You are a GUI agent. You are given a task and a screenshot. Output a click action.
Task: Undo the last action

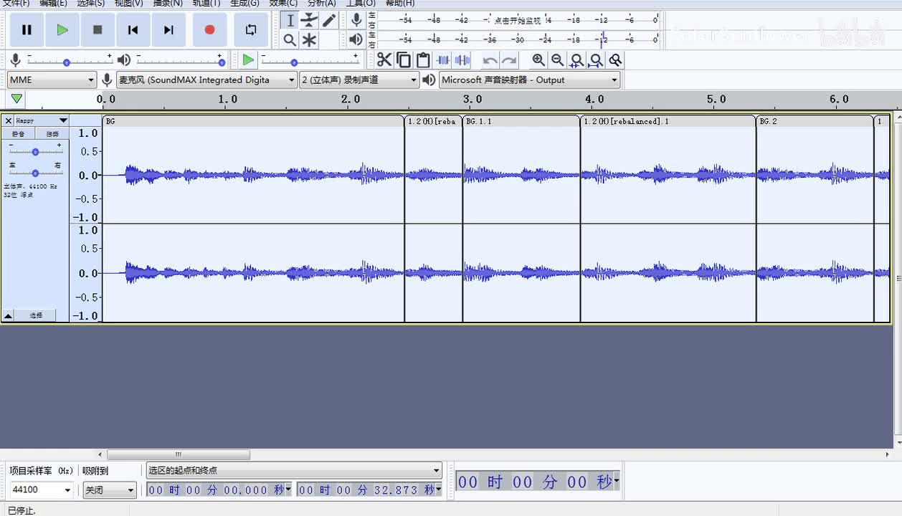490,60
